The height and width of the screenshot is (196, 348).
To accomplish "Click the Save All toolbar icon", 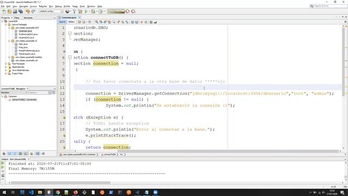I will coord(21,11).
